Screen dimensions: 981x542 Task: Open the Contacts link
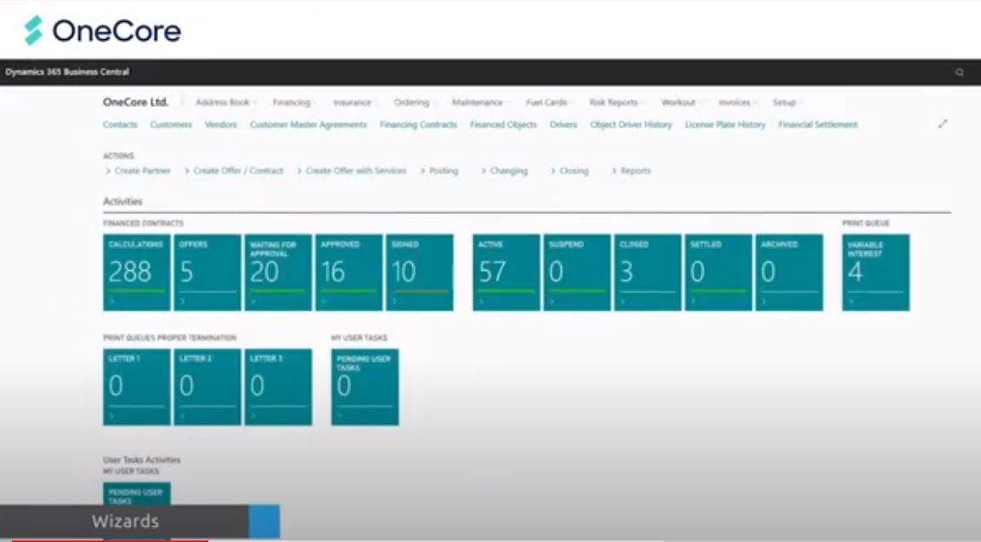tap(120, 124)
